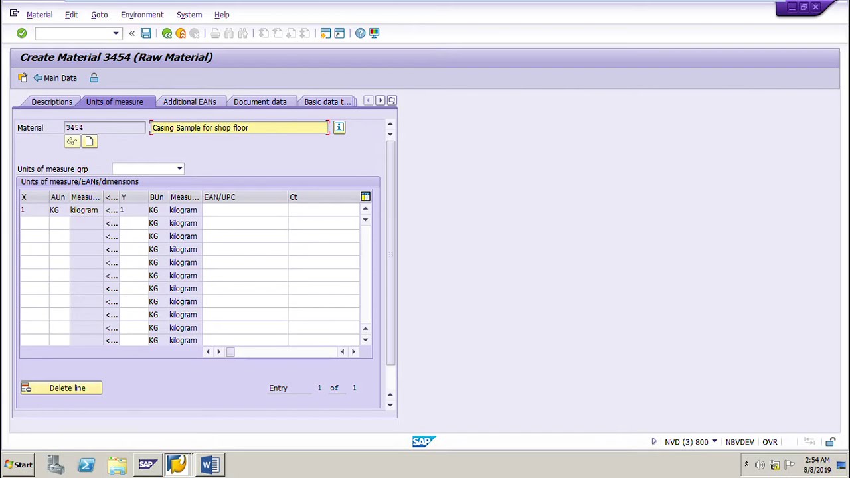Click the table horizontal scrollbar thumb
Image resolution: width=850 pixels, height=478 pixels.
coord(230,352)
